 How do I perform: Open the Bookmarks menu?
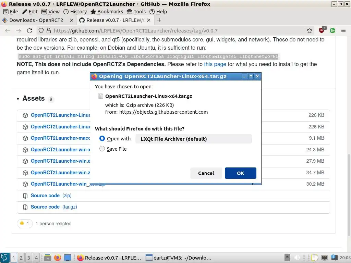[107, 12]
